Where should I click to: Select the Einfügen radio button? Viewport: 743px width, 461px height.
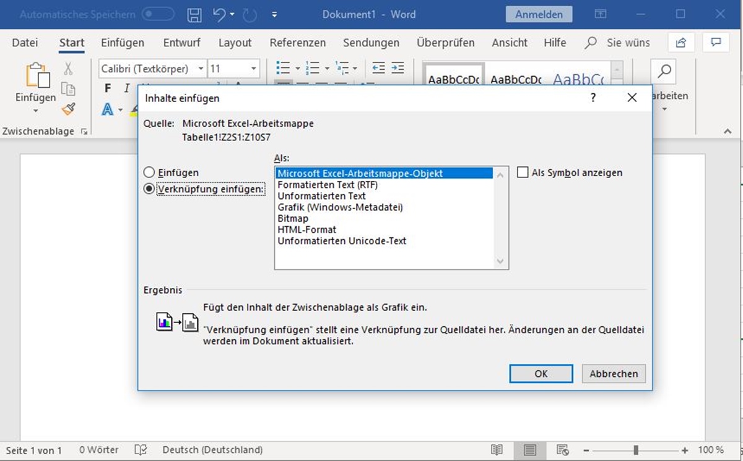pos(149,173)
